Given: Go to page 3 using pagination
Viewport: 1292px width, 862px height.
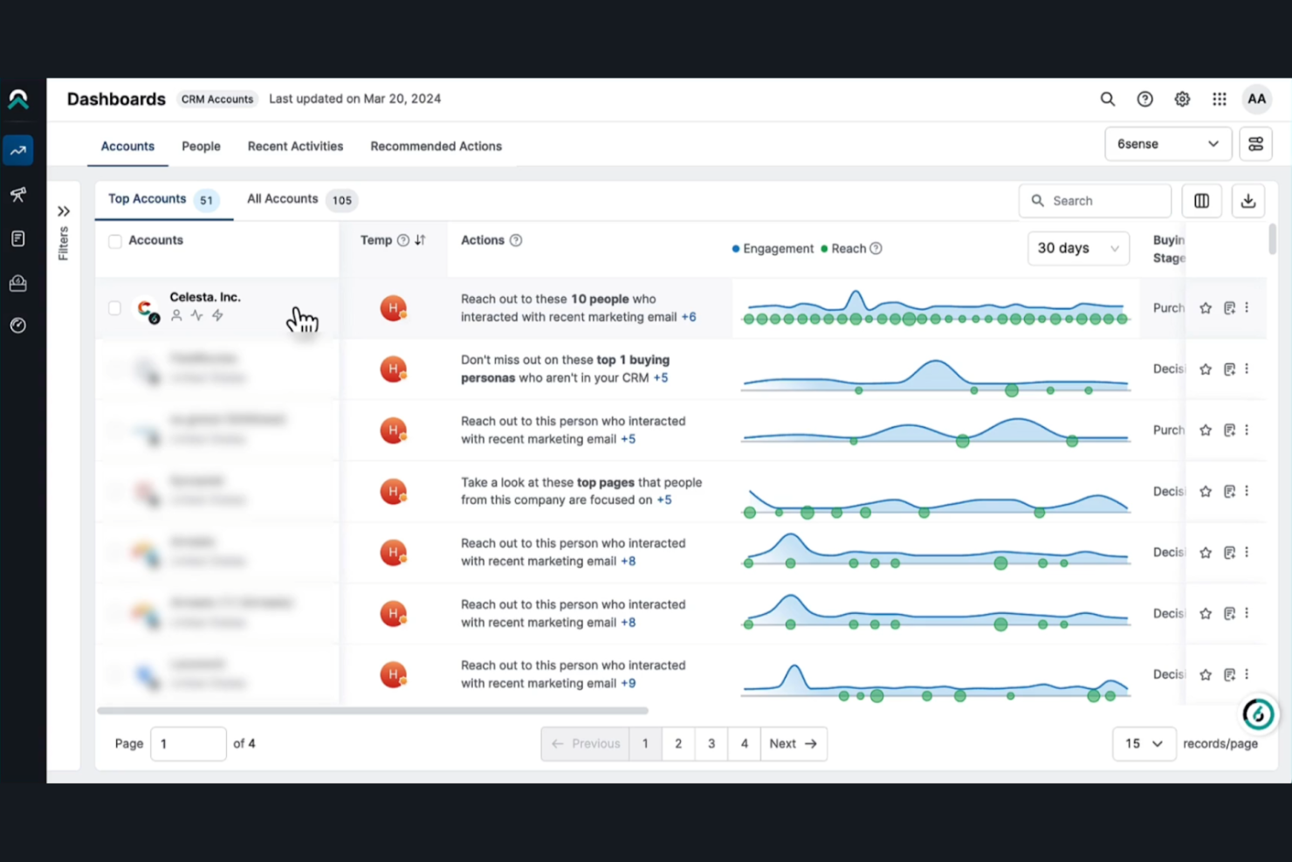Looking at the screenshot, I should click(x=711, y=743).
